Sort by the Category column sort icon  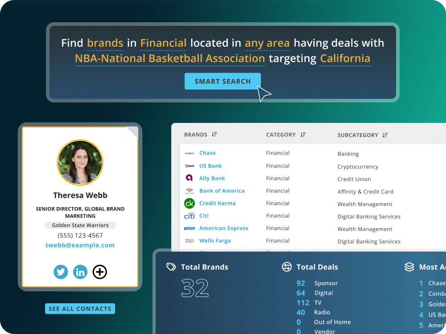click(303, 134)
